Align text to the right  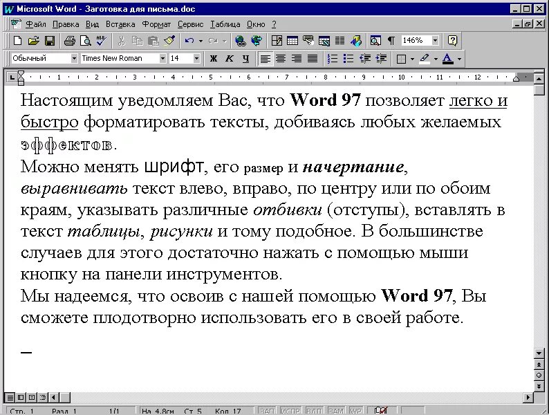(x=297, y=59)
